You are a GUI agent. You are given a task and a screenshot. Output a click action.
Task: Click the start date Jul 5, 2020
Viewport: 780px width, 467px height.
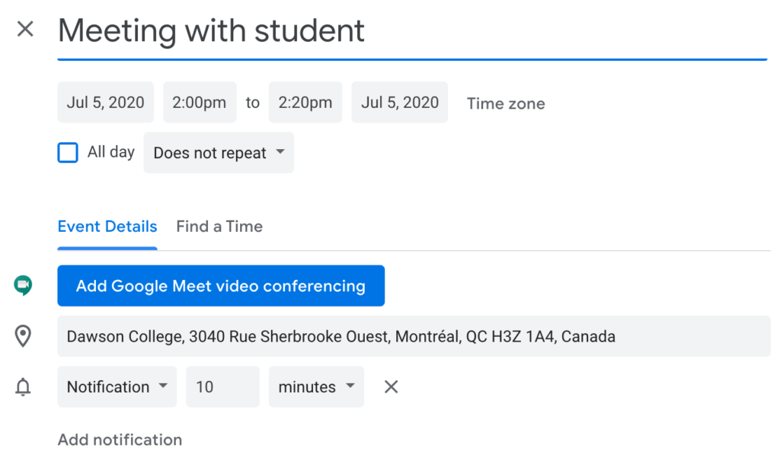tap(105, 102)
